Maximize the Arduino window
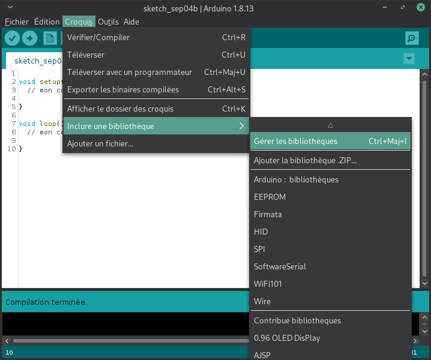This screenshot has height=360, width=431. pos(403,7)
